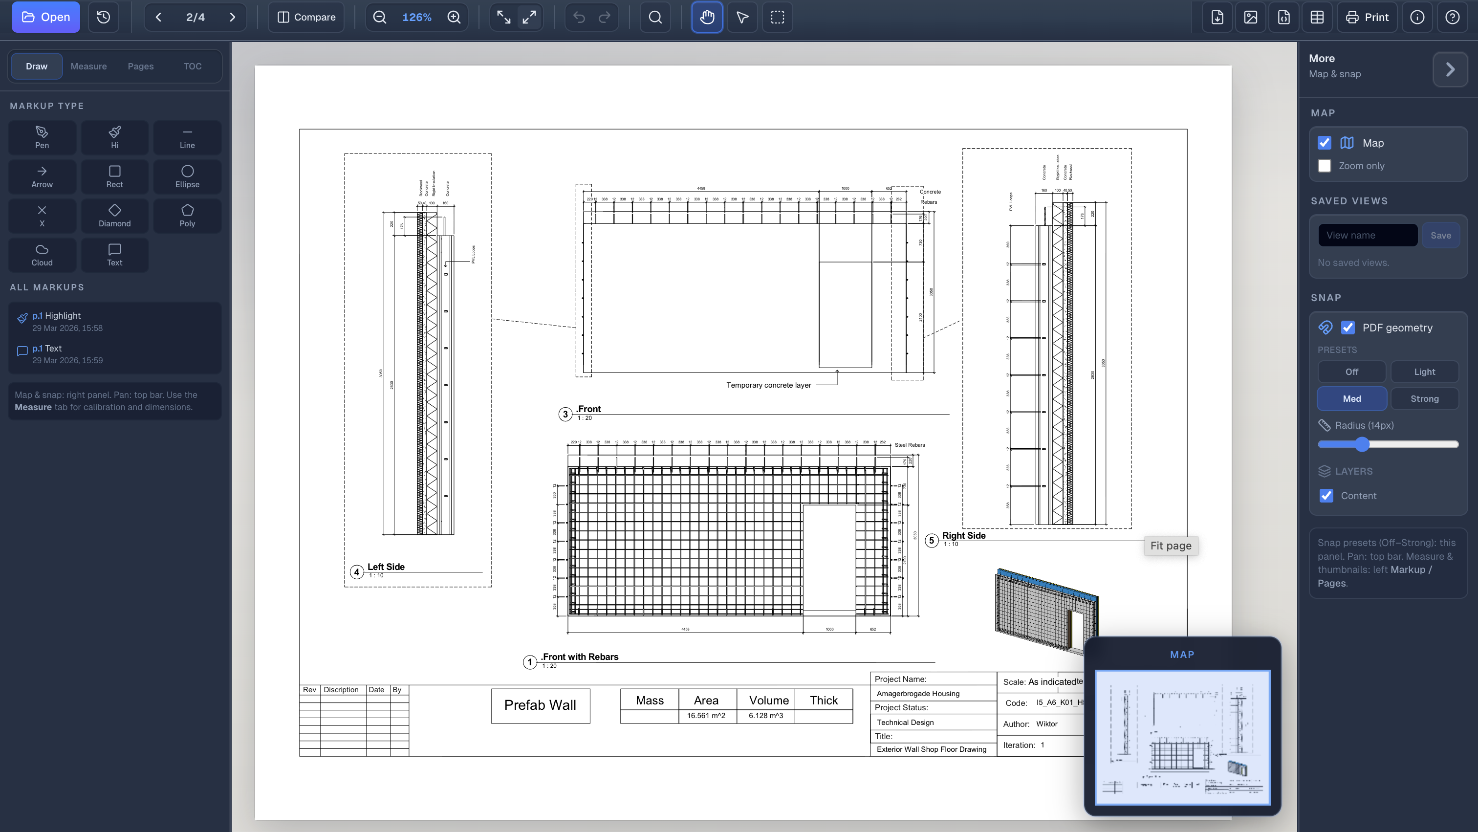Click the zoom in magnifier icon

[x=454, y=17]
